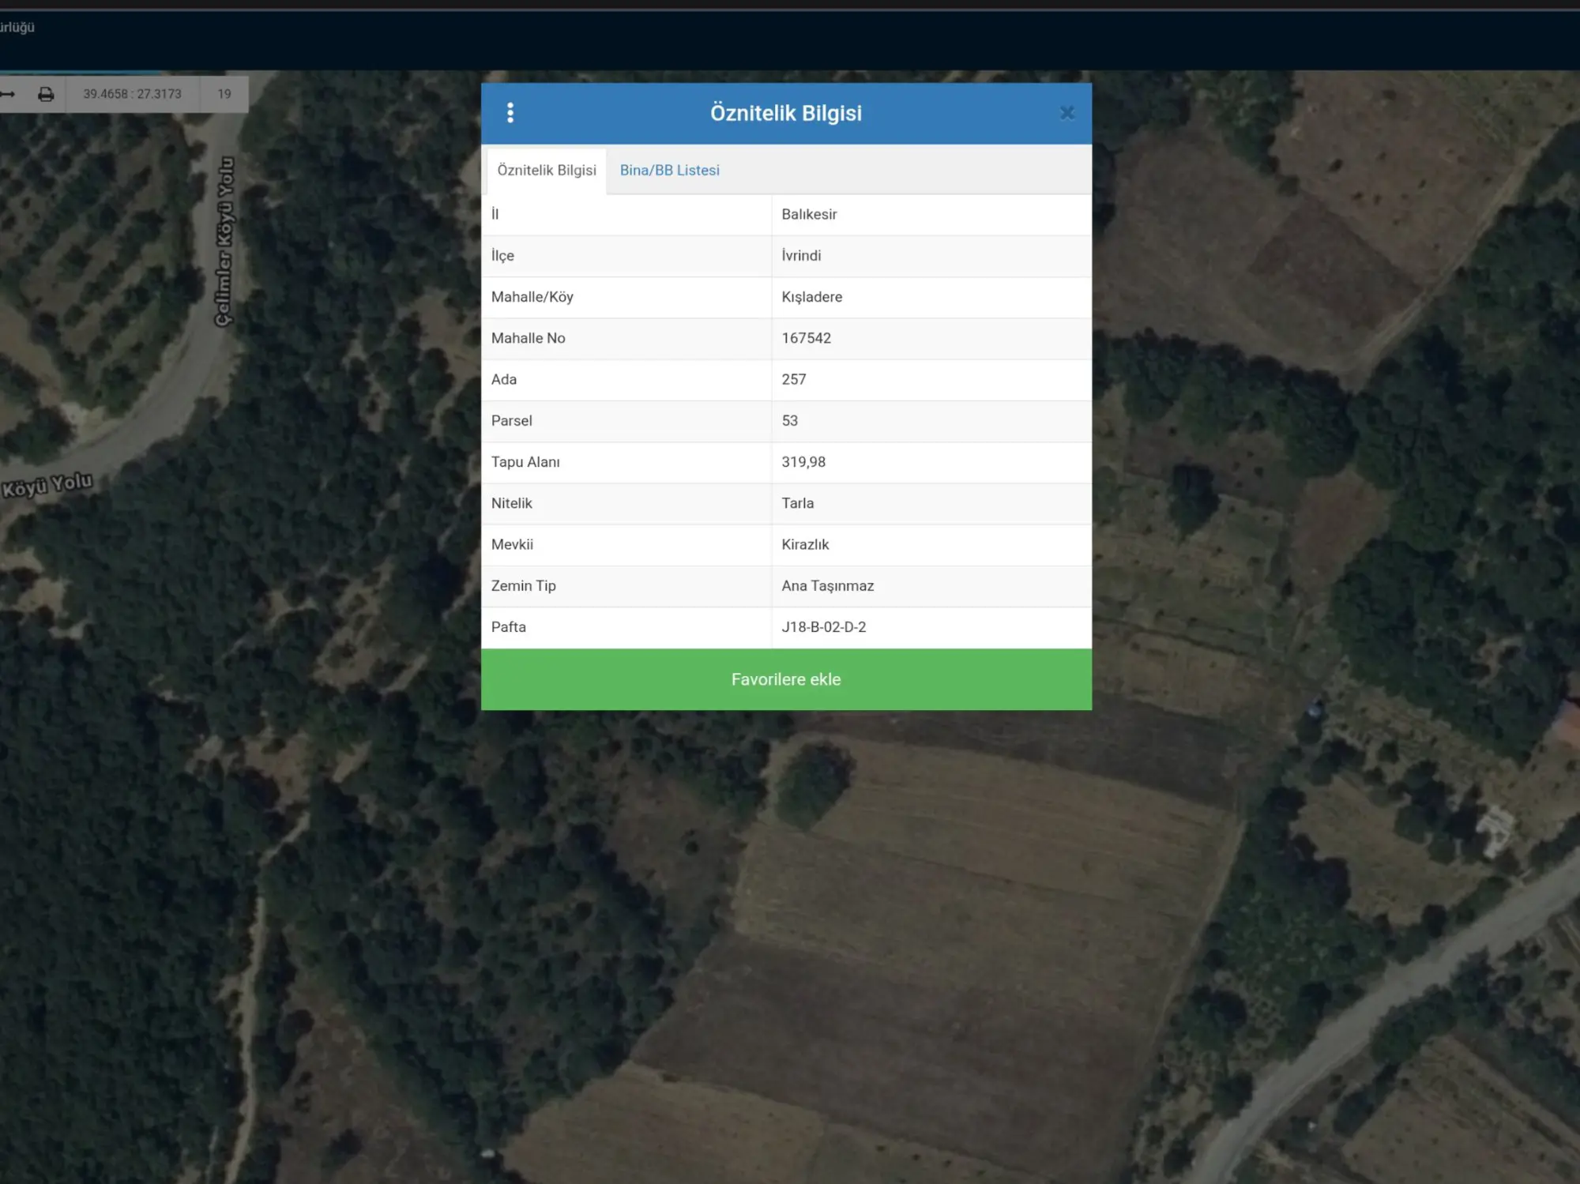Click the Zemin Tip row label
The height and width of the screenshot is (1184, 1580).
(524, 586)
